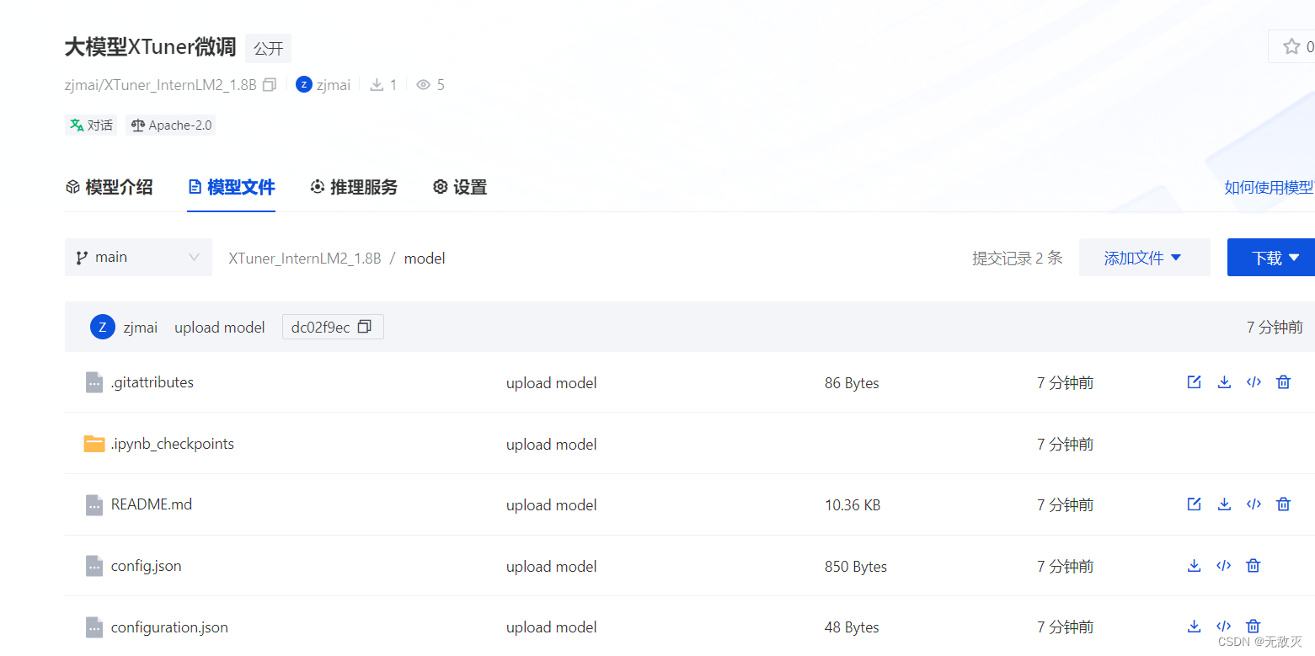Click the 850 Bytes size value

[x=856, y=567]
